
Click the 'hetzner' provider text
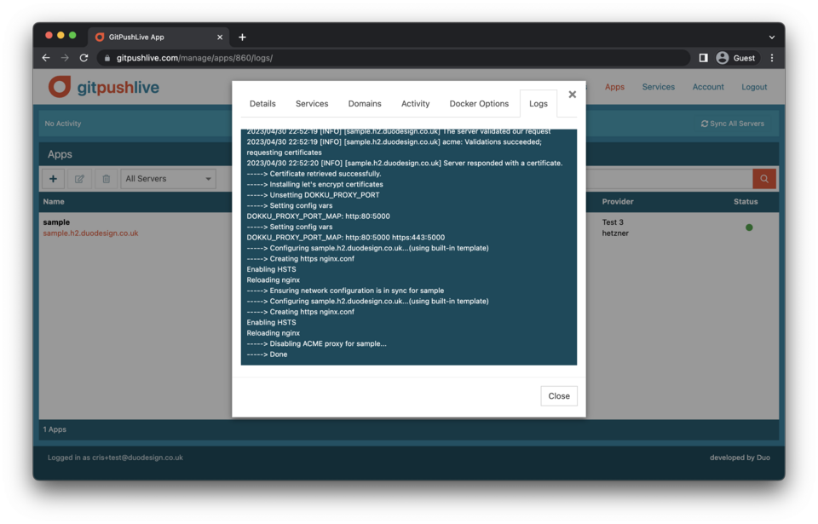pos(615,233)
